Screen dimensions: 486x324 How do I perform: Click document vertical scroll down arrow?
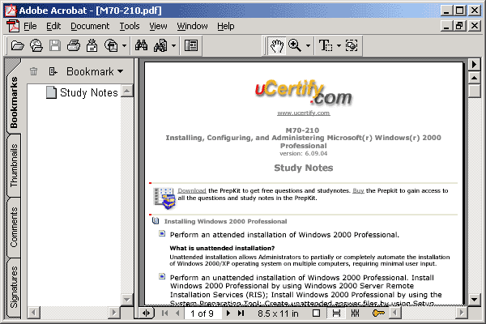coord(474,299)
